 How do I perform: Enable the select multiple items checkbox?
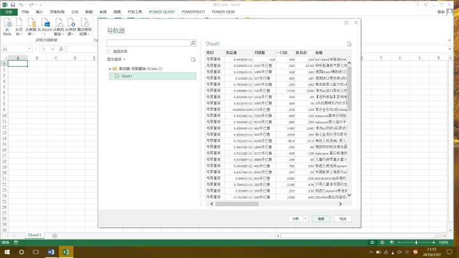[x=109, y=51]
